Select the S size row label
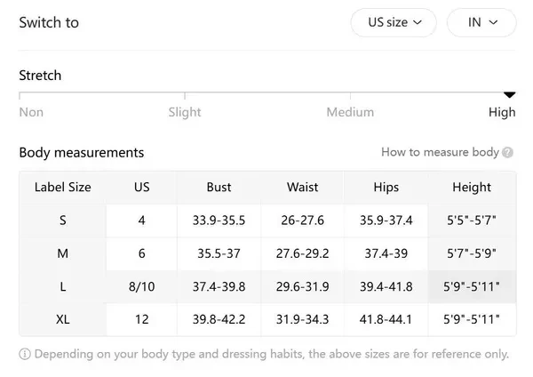533x377 pixels. click(x=63, y=221)
